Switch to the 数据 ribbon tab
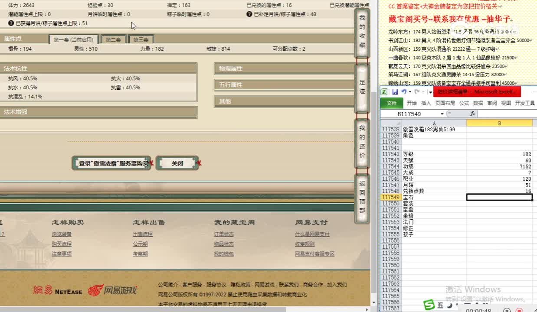 (x=478, y=103)
